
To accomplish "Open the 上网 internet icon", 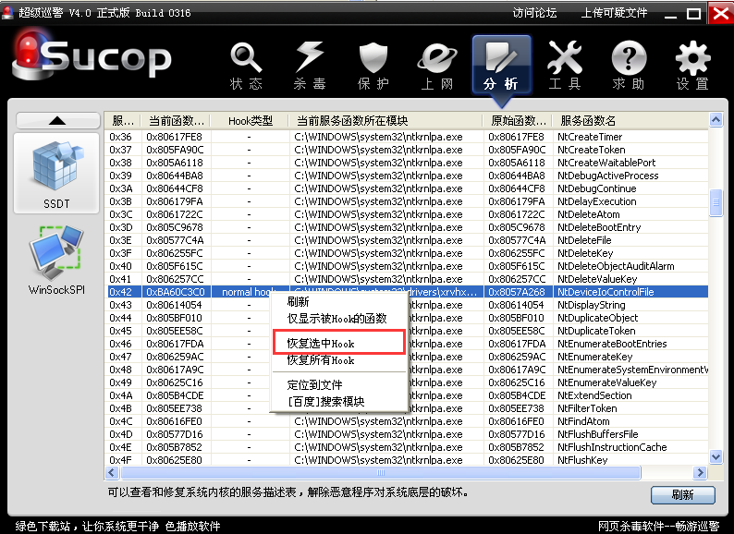I will tap(437, 65).
